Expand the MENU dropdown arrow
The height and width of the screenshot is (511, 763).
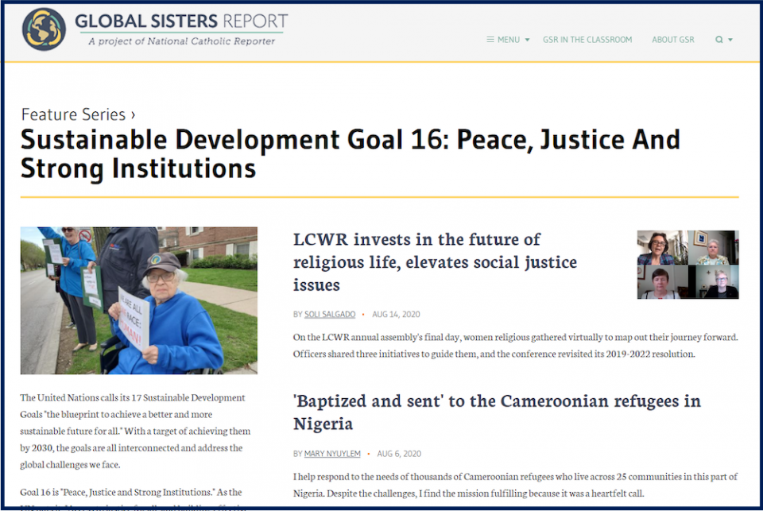point(527,40)
